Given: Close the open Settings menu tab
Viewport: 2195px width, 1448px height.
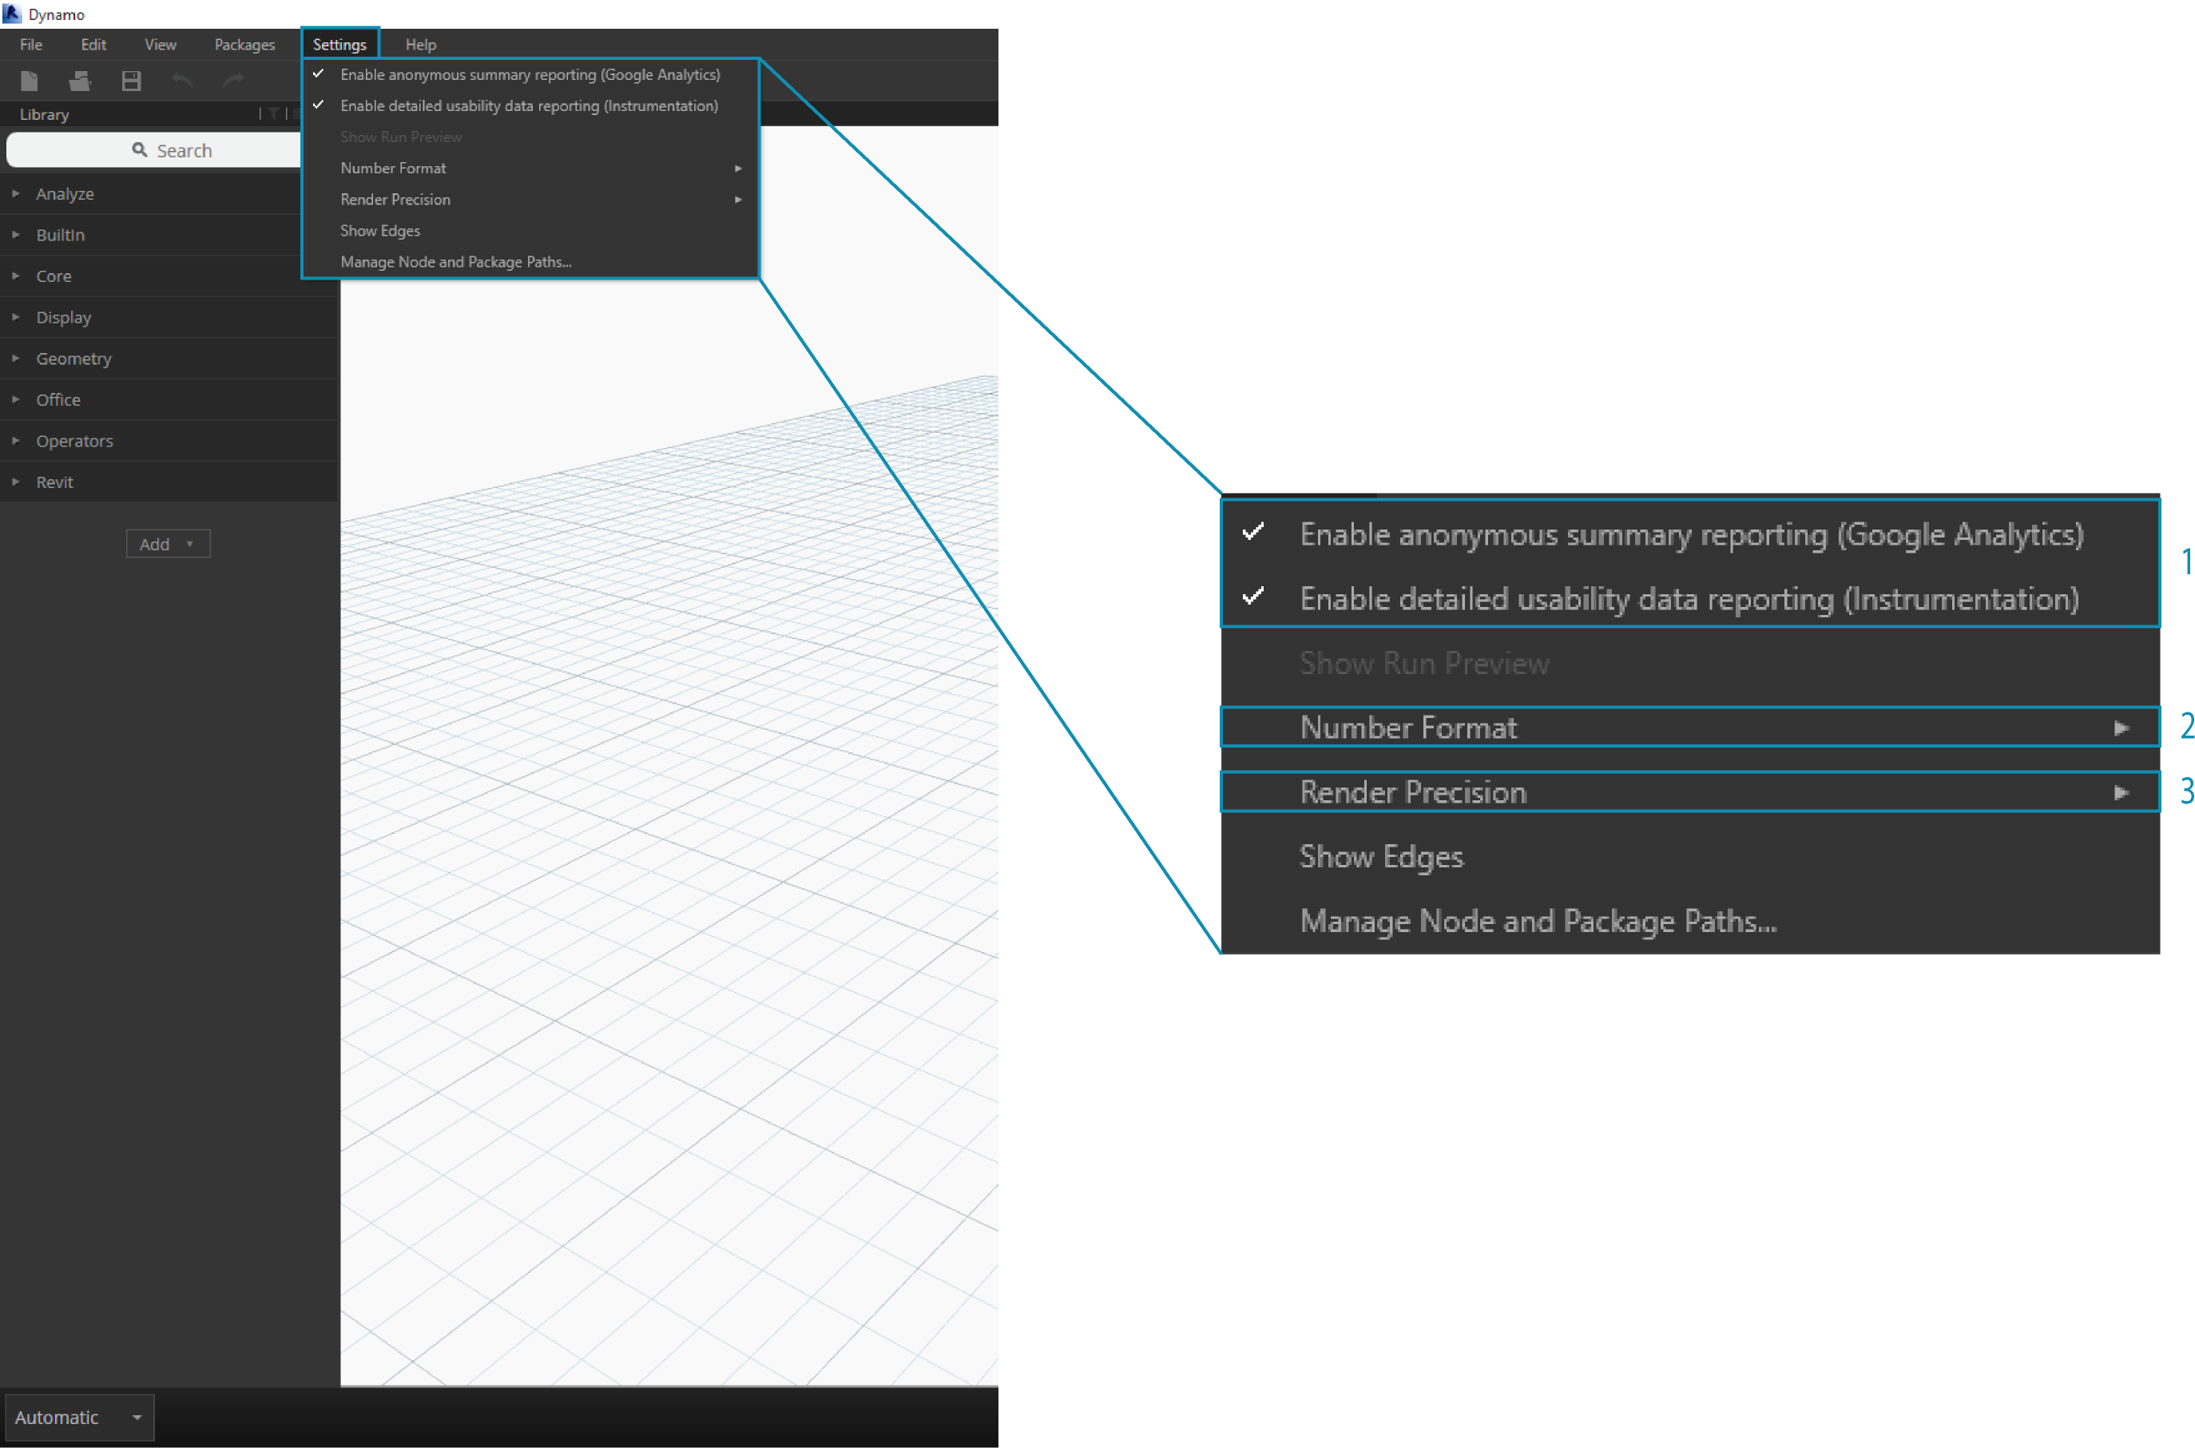Looking at the screenshot, I should click(339, 45).
